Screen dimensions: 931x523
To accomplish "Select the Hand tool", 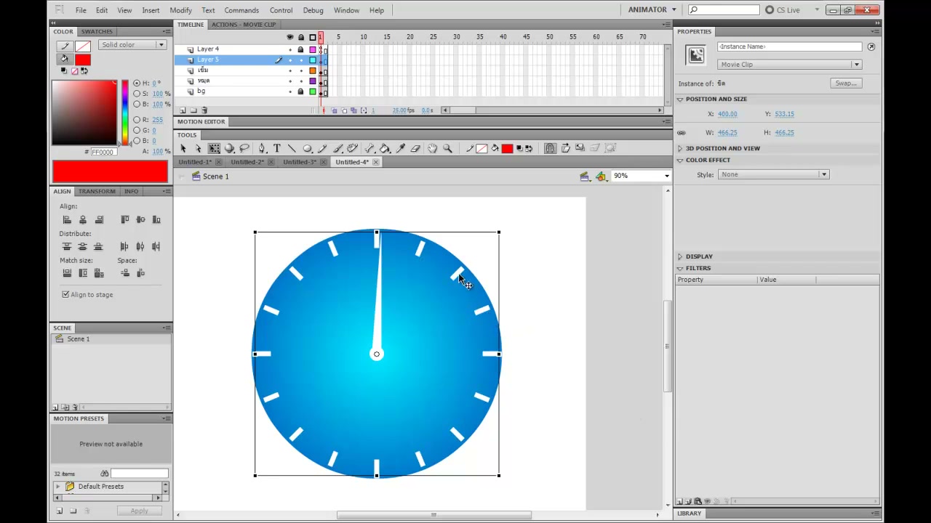I will pyautogui.click(x=433, y=148).
